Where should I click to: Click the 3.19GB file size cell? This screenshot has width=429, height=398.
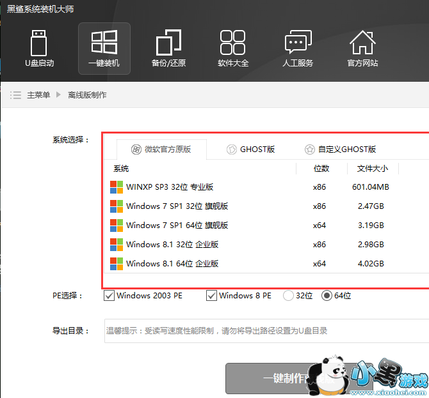point(371,226)
